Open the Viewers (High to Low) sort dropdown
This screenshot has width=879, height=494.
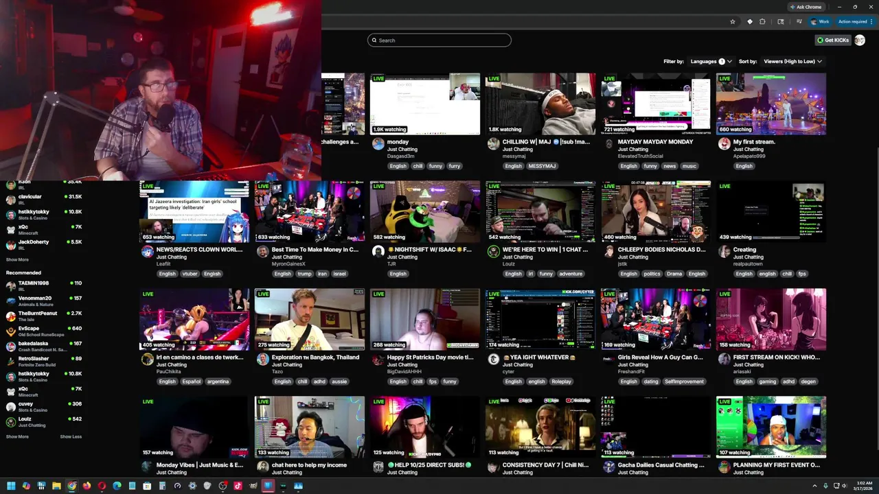click(792, 61)
